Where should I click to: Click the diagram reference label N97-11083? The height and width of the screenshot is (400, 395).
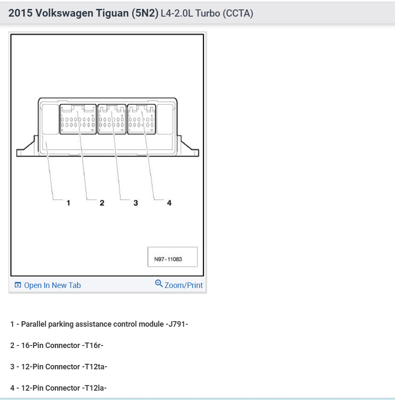[168, 259]
